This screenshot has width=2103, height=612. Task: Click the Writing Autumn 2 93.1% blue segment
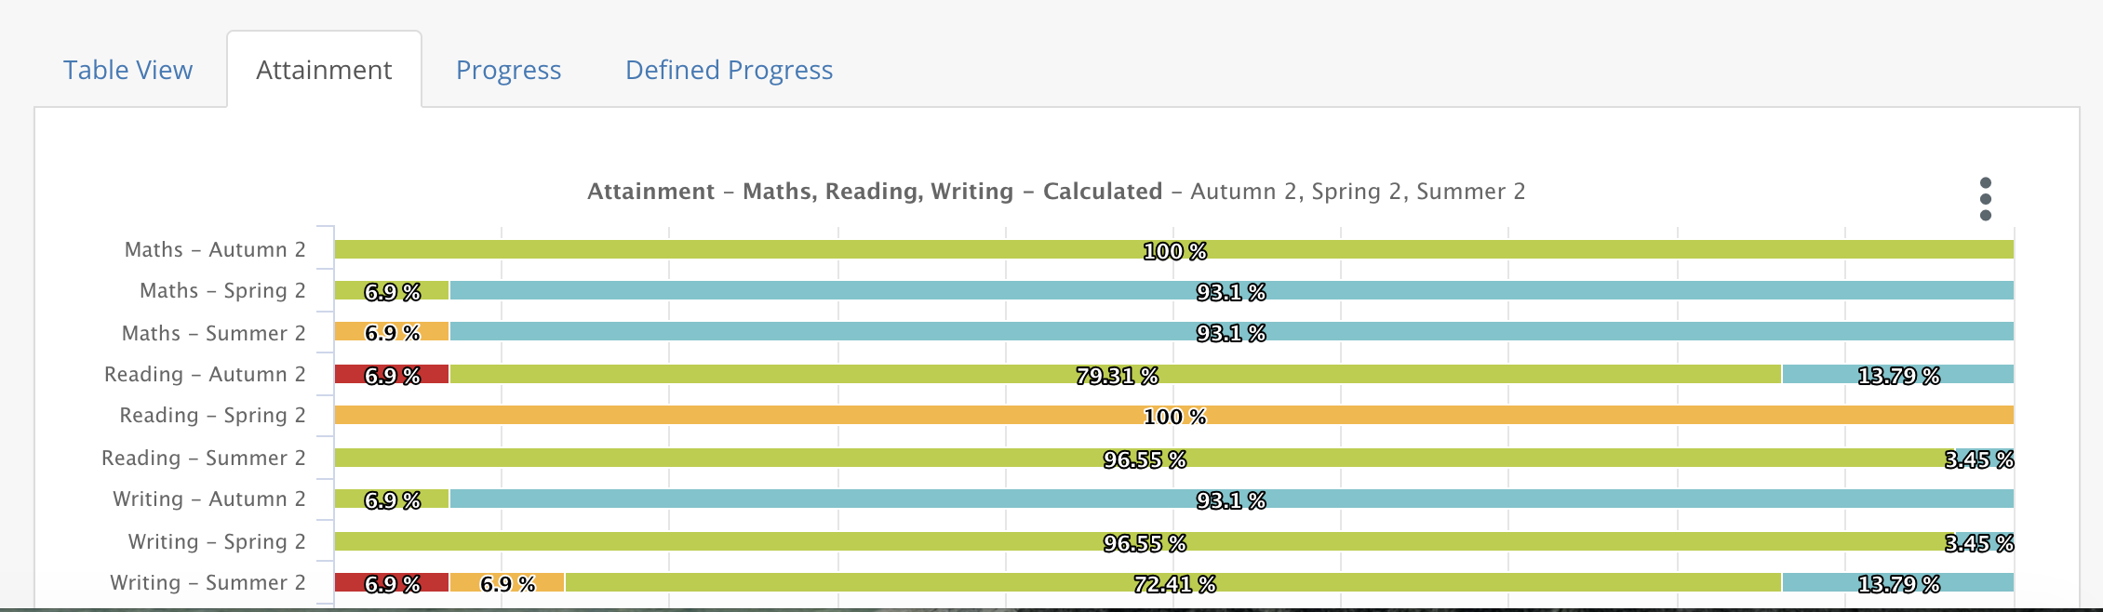pyautogui.click(x=1231, y=499)
